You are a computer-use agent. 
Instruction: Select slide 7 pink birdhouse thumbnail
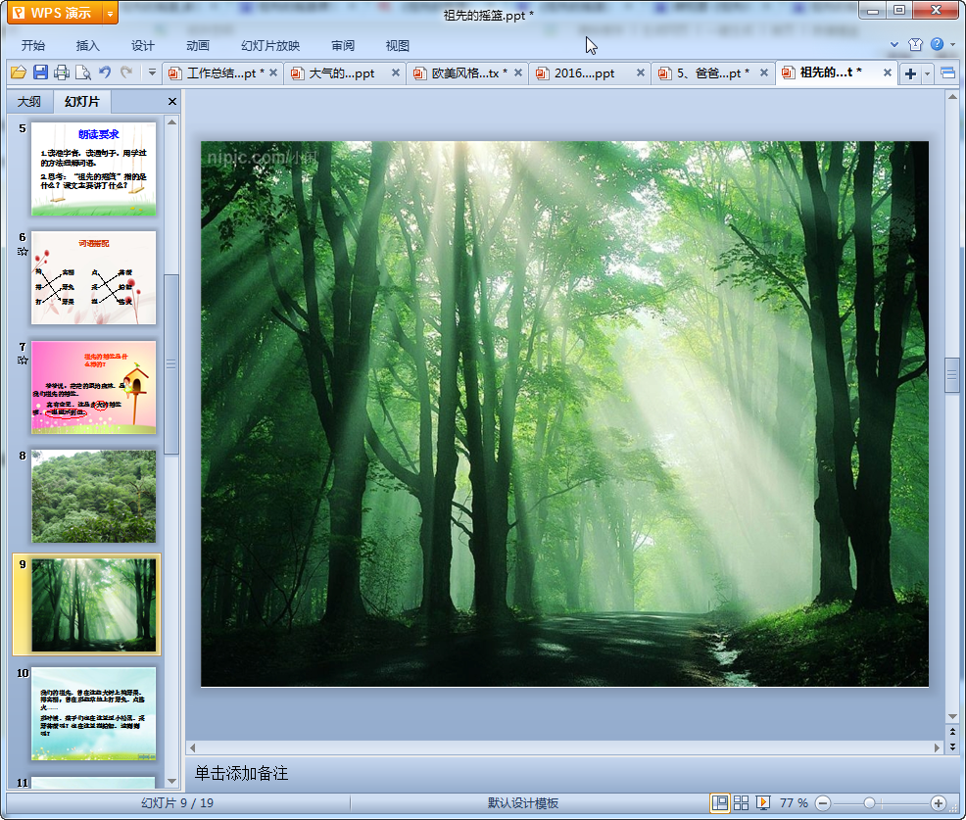tap(94, 387)
